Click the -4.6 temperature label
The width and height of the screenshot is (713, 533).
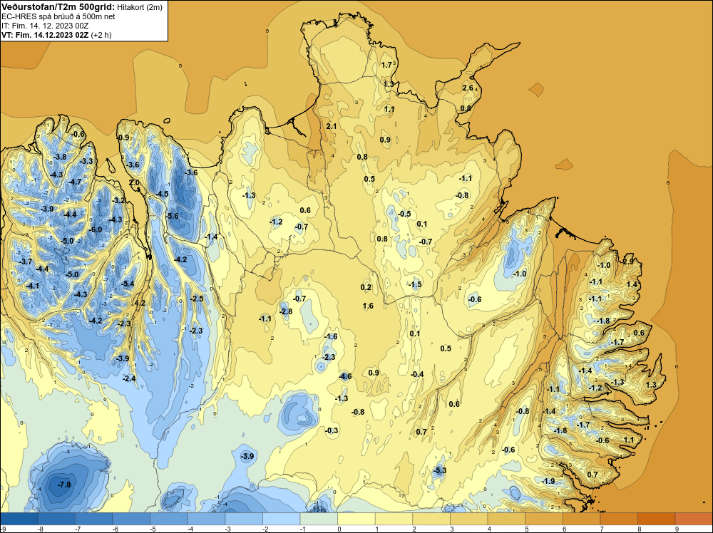click(x=344, y=376)
